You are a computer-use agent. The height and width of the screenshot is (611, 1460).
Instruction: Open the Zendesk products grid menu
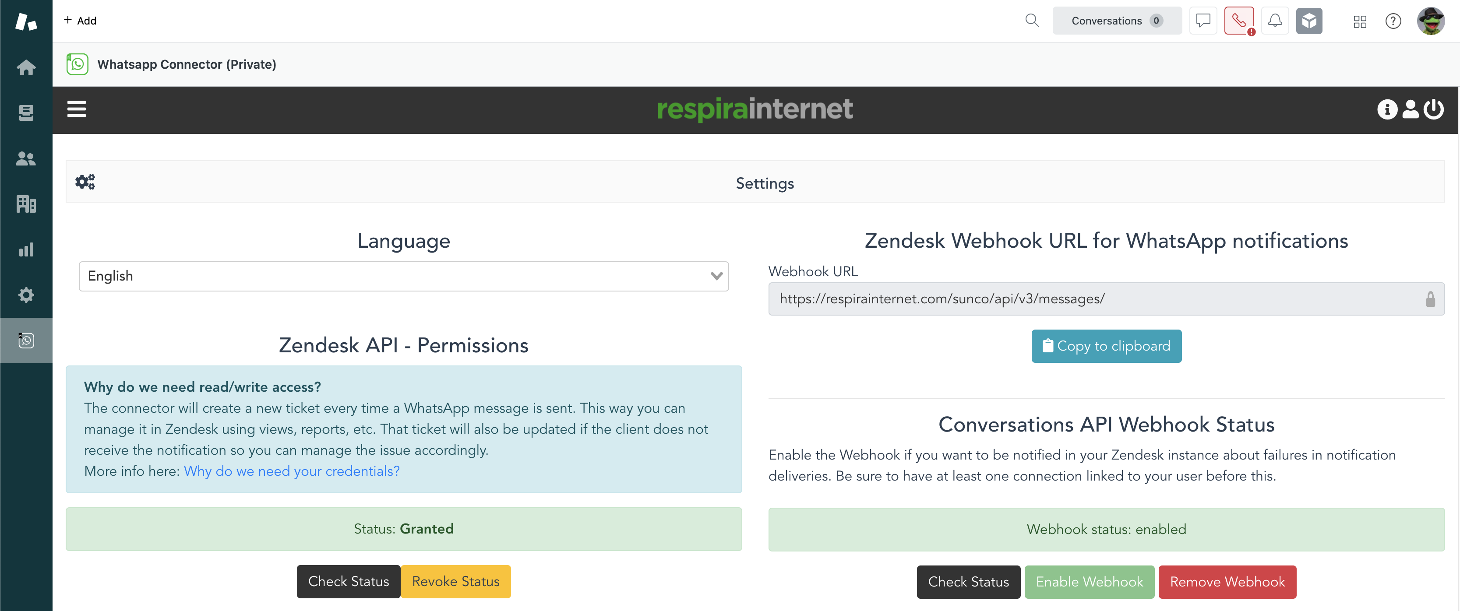click(1360, 21)
